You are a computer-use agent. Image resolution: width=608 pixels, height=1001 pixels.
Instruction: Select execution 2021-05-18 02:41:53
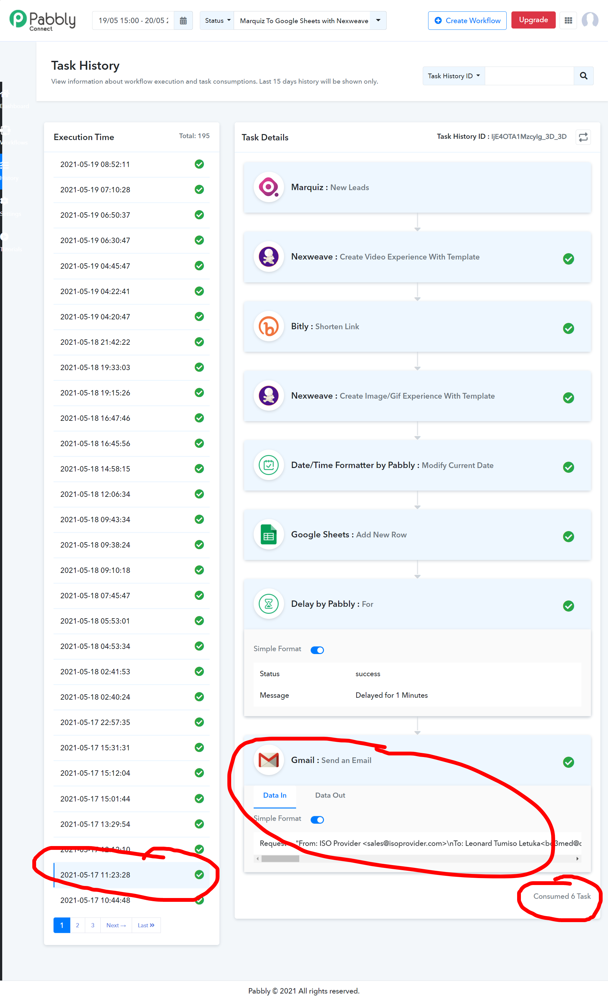[x=131, y=671]
